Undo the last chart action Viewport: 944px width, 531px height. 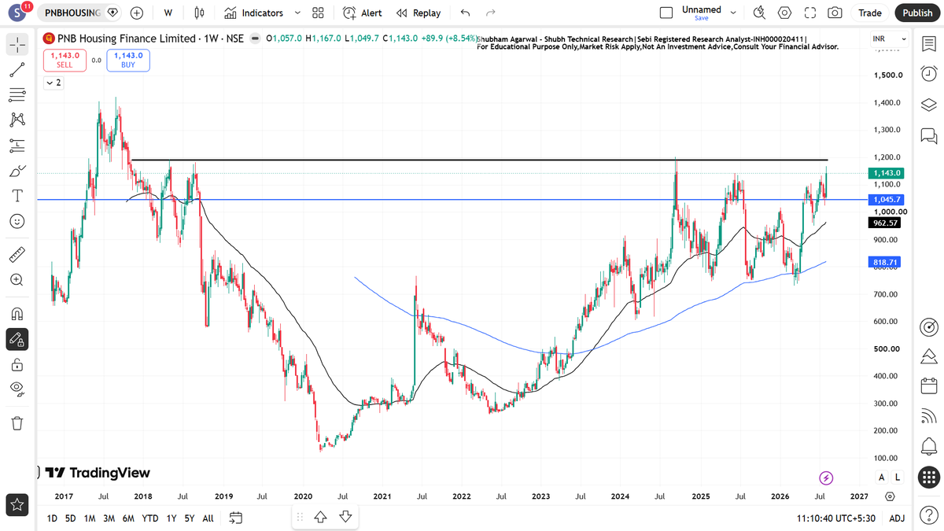[465, 13]
